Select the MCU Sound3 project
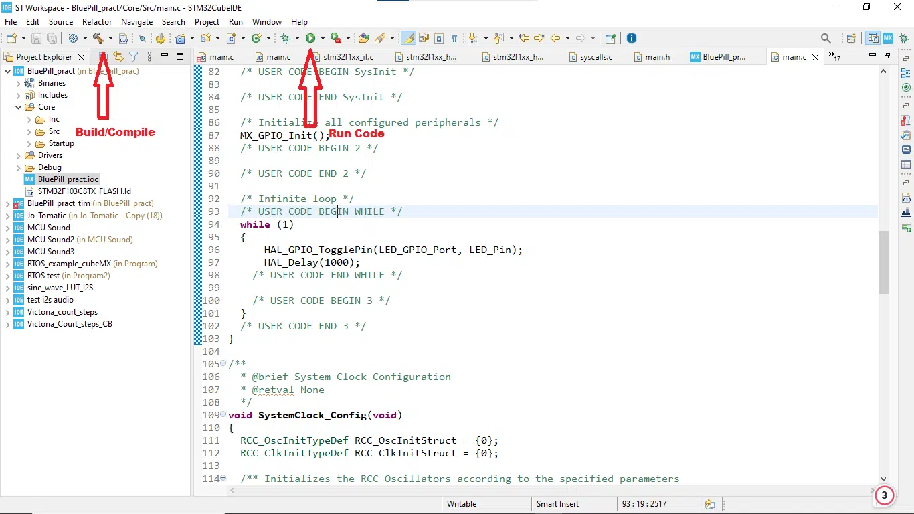Viewport: 914px width, 514px height. pyautogui.click(x=43, y=252)
